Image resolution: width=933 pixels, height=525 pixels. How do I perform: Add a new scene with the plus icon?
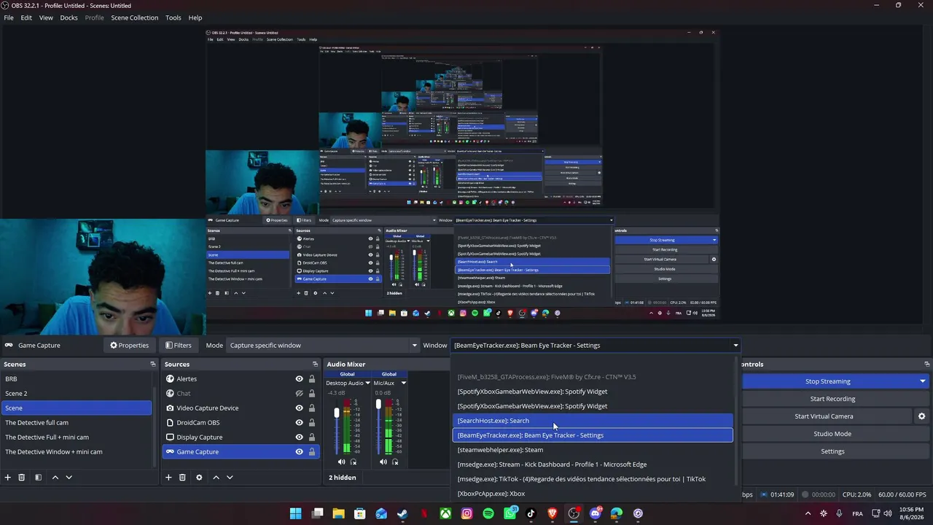click(x=8, y=478)
